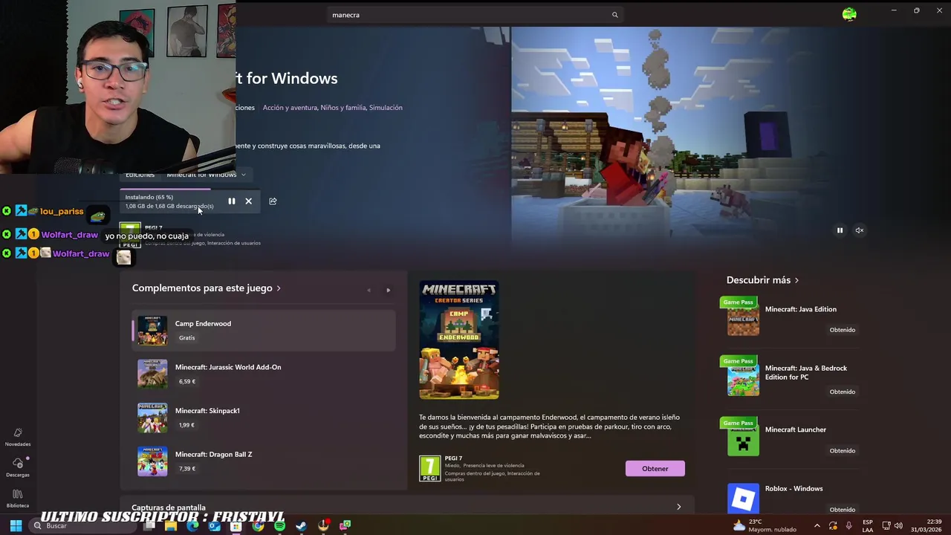Click the Roblox app thumbnail
This screenshot has height=535, width=951.
click(x=743, y=498)
